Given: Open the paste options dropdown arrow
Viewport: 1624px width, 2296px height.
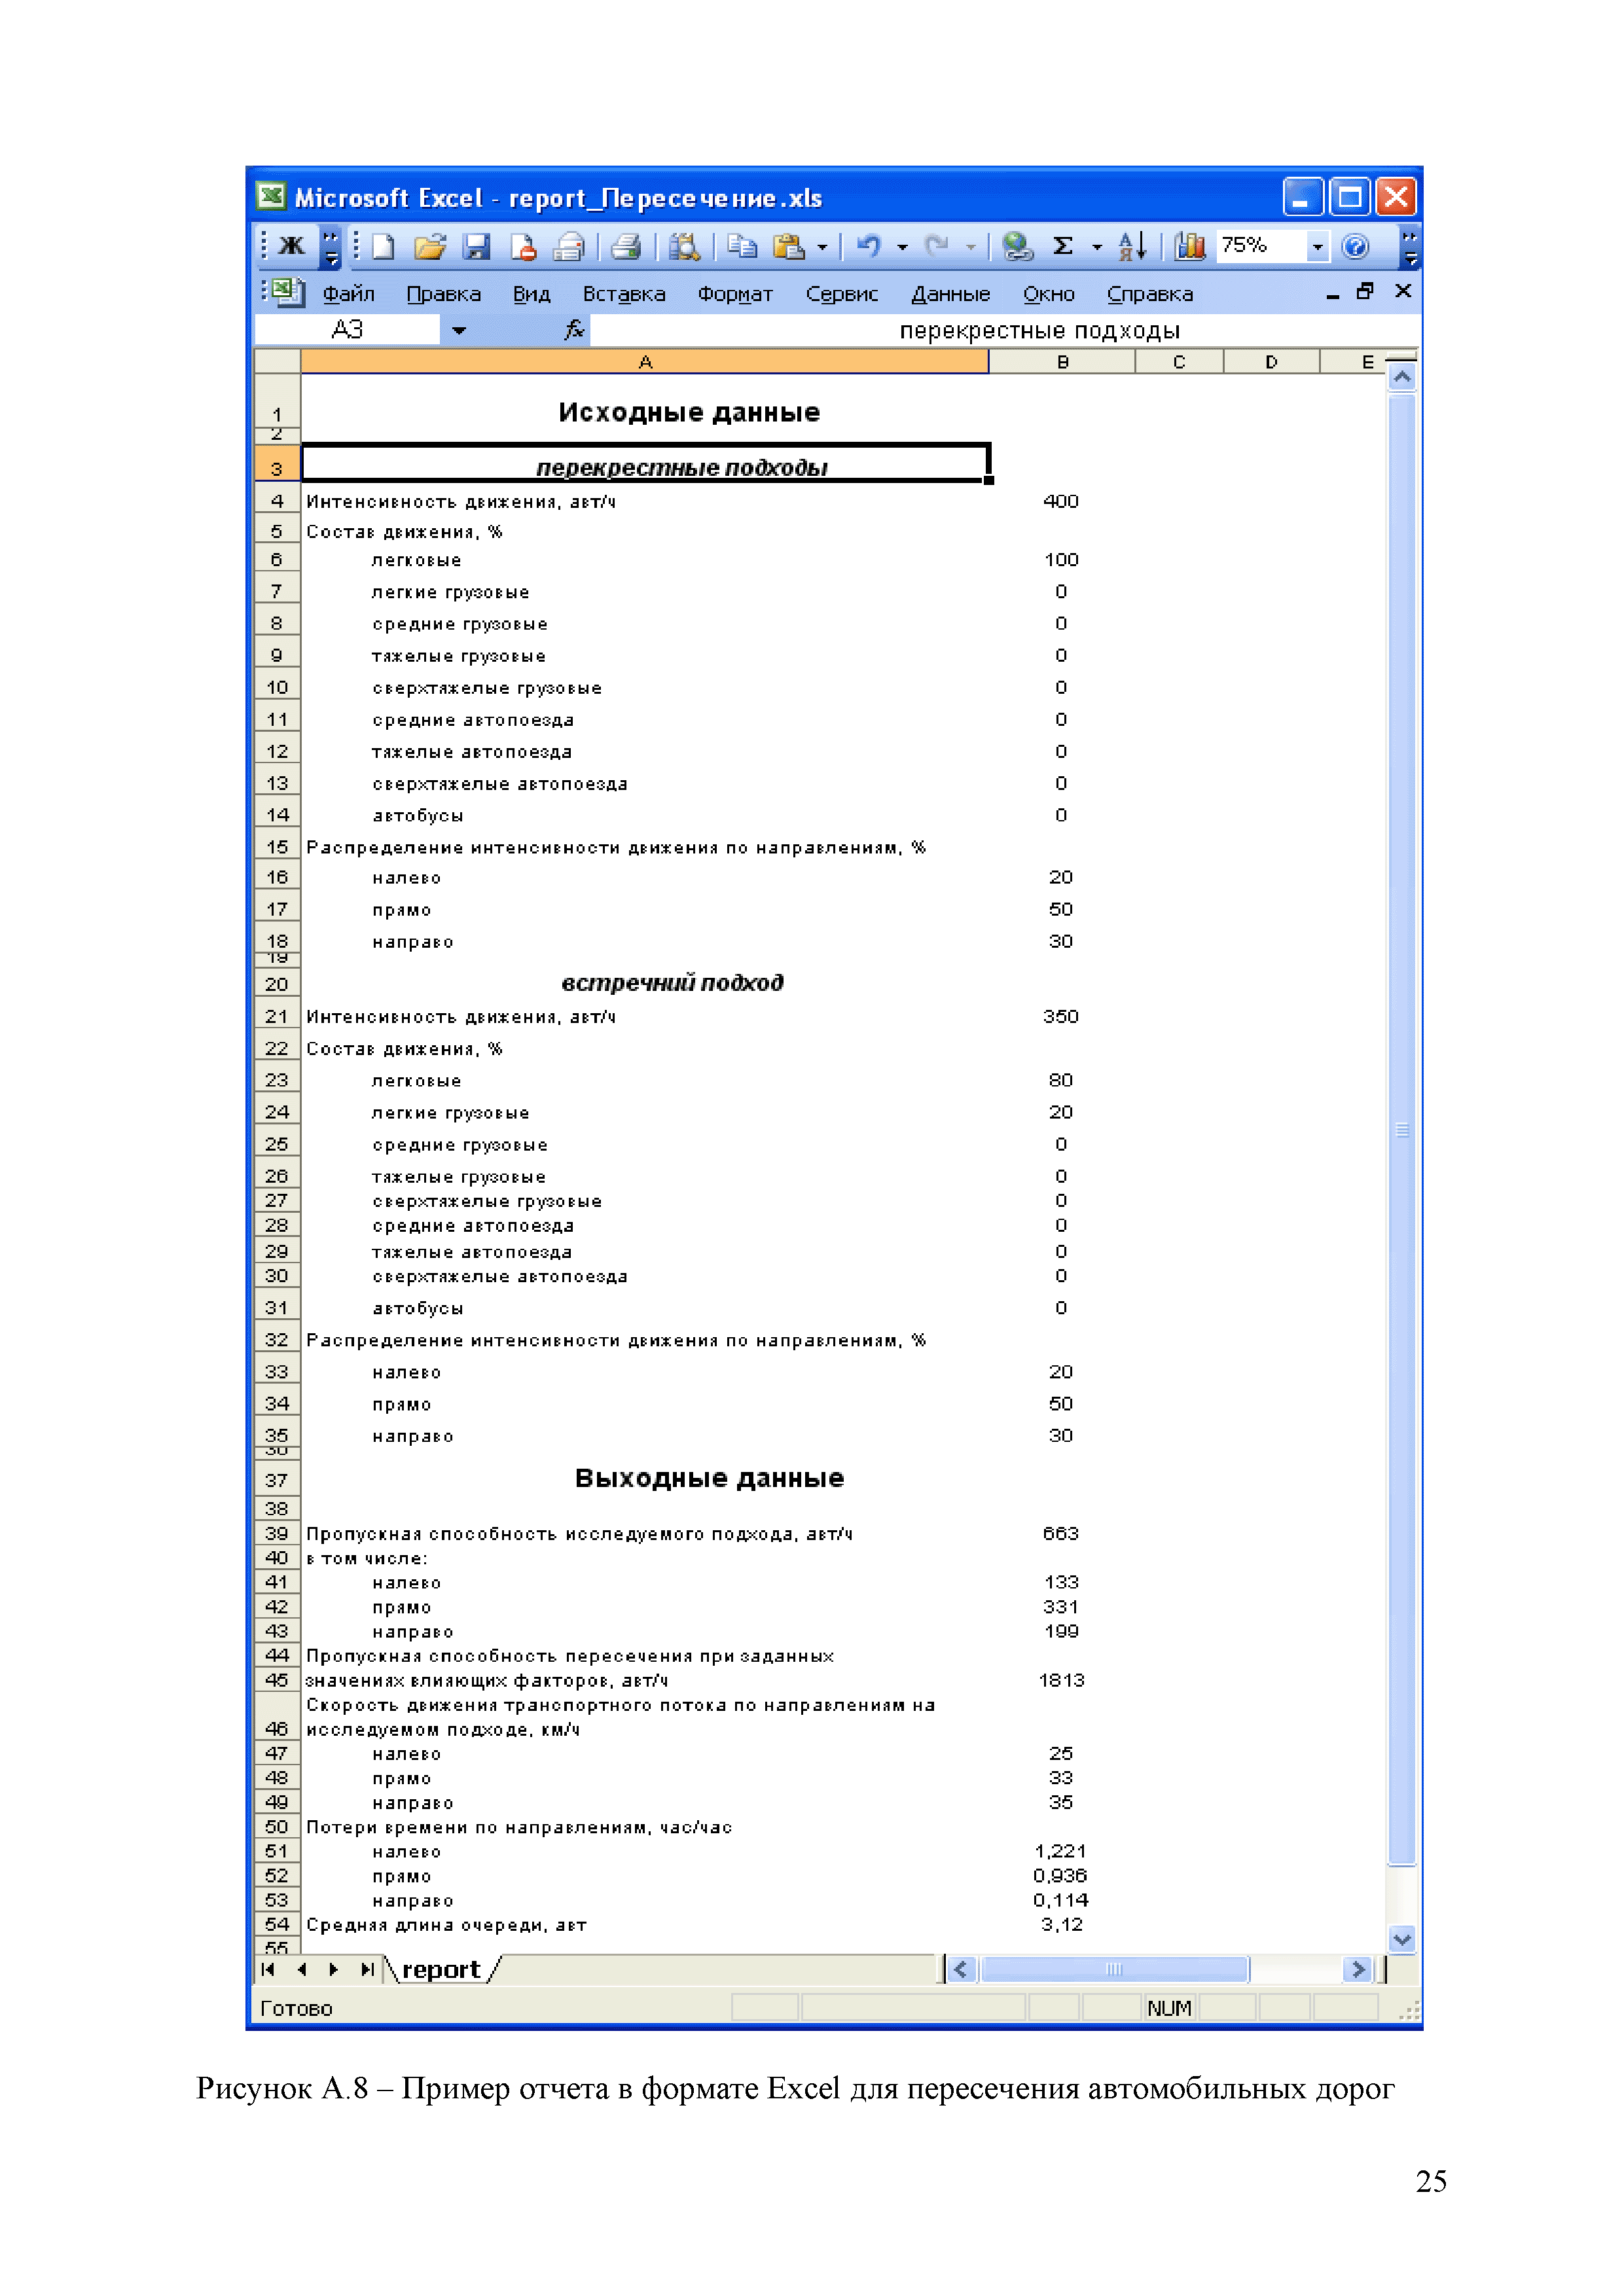Looking at the screenshot, I should 822,247.
